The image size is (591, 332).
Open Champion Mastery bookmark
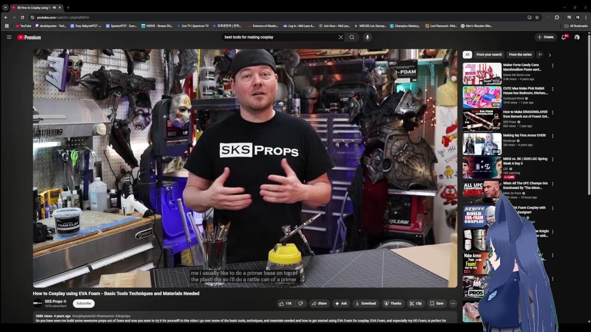[405, 26]
